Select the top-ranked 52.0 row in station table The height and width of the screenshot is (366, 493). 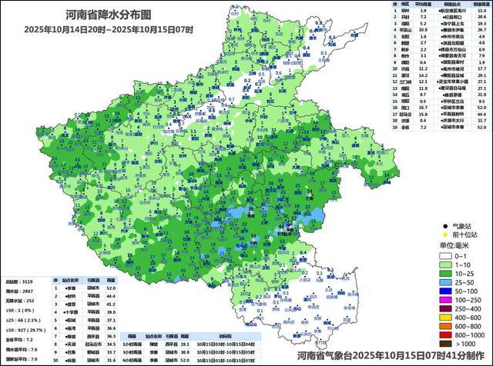85,288
